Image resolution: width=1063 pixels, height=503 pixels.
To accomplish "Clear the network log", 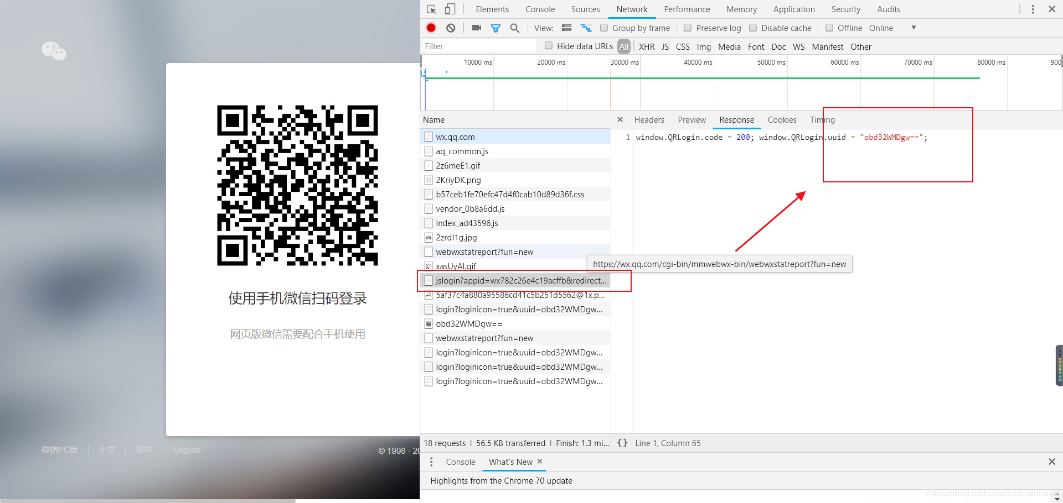I will point(451,28).
